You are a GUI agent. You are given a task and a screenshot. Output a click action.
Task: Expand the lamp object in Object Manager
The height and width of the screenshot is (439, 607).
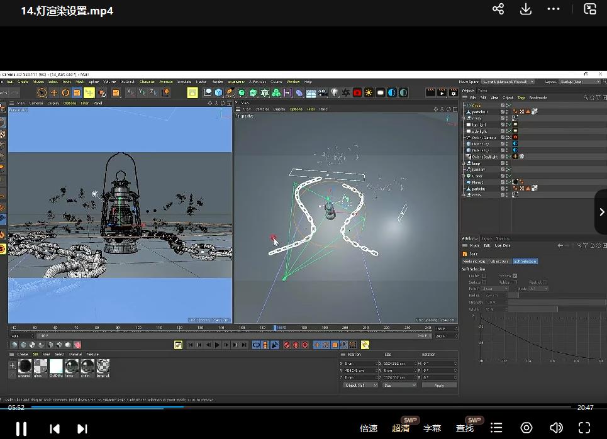464,163
